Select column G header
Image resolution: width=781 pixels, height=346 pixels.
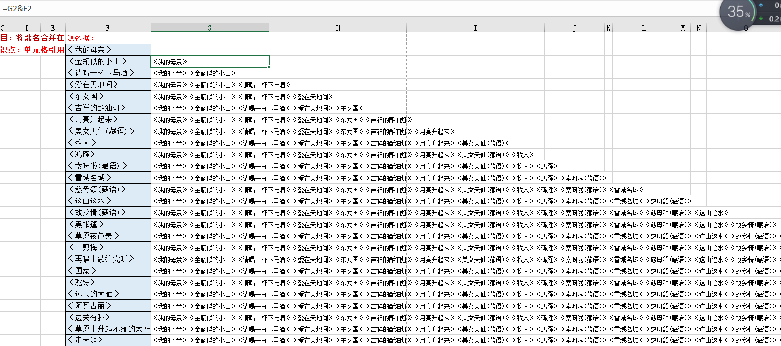[210, 28]
